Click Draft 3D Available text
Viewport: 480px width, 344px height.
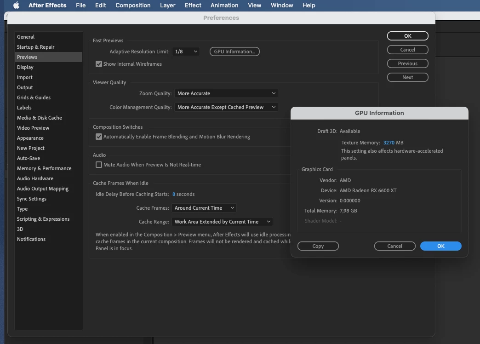coord(338,131)
